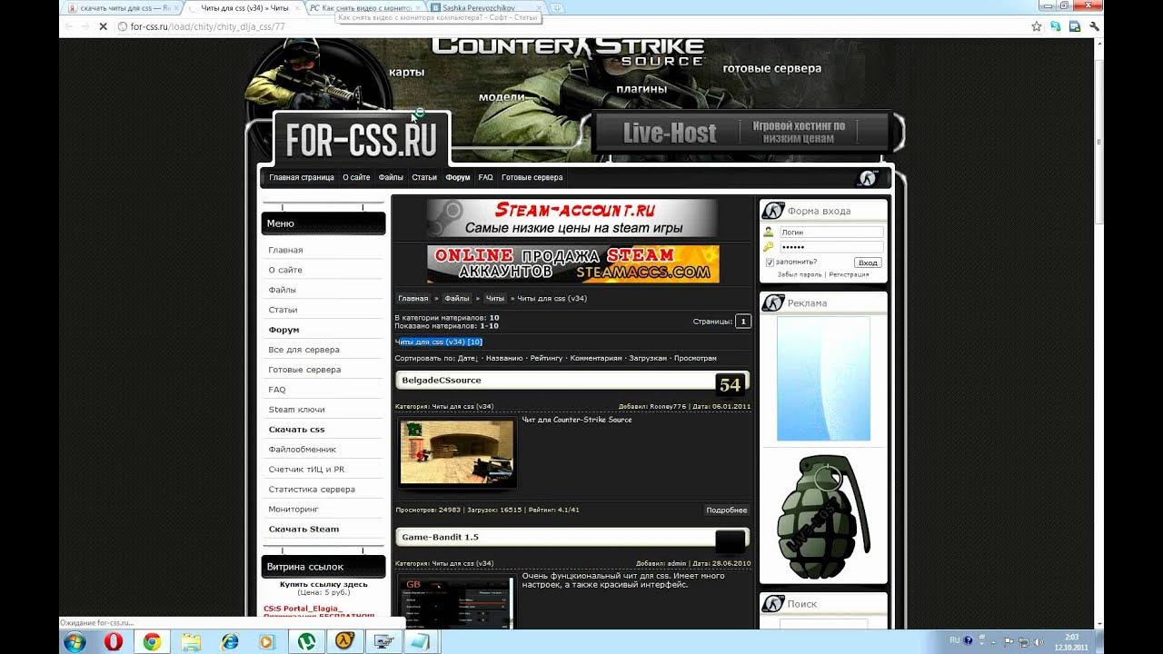Image resolution: width=1163 pixels, height=654 pixels.
Task: Click the rating badge 54 on BelgadeCSsource
Action: (731, 384)
